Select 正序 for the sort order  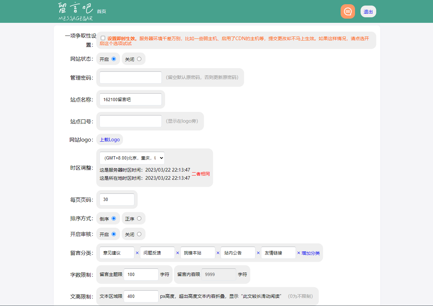(x=139, y=219)
